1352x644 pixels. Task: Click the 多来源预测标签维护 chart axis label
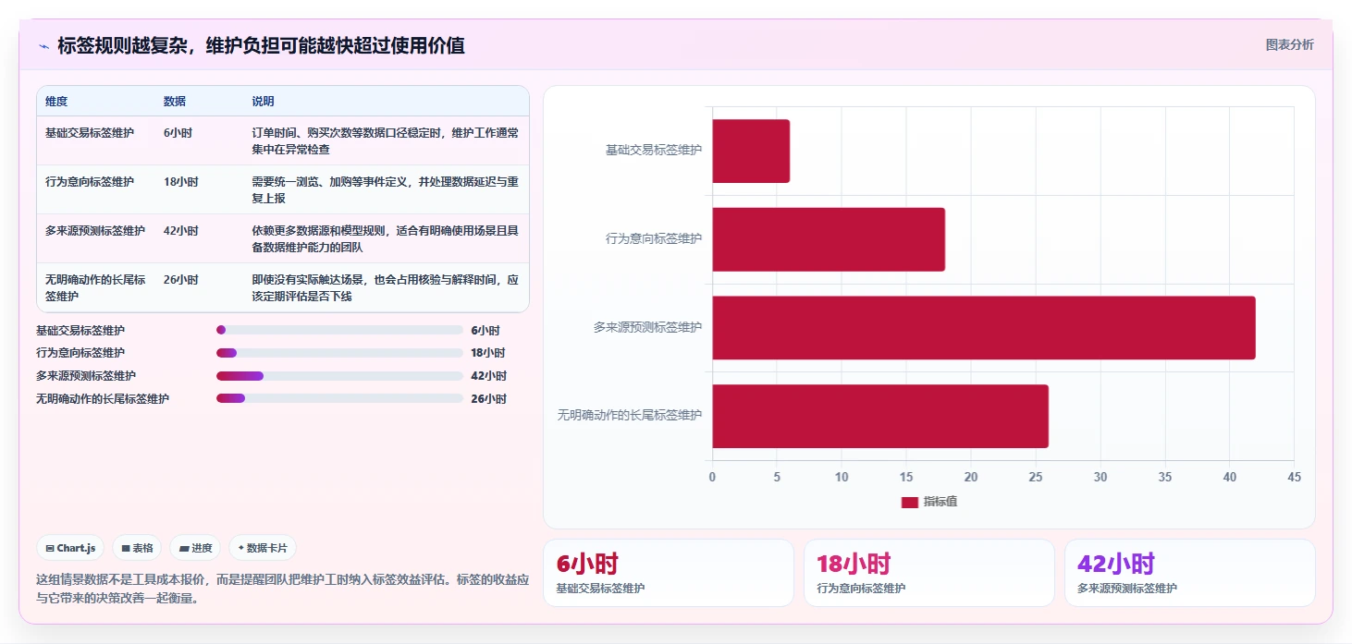click(648, 327)
